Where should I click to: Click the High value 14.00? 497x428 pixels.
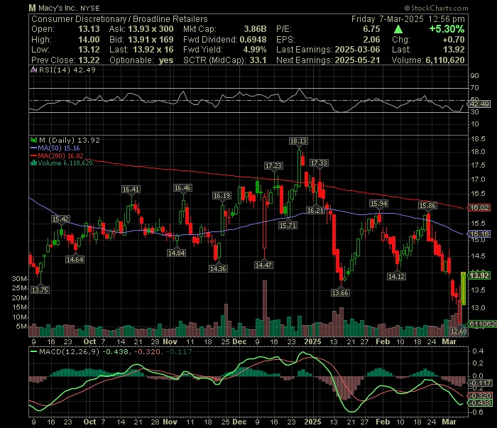tap(89, 40)
